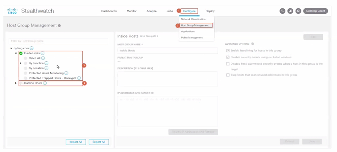Collapse the Inside Hosts tree node

tap(16, 53)
